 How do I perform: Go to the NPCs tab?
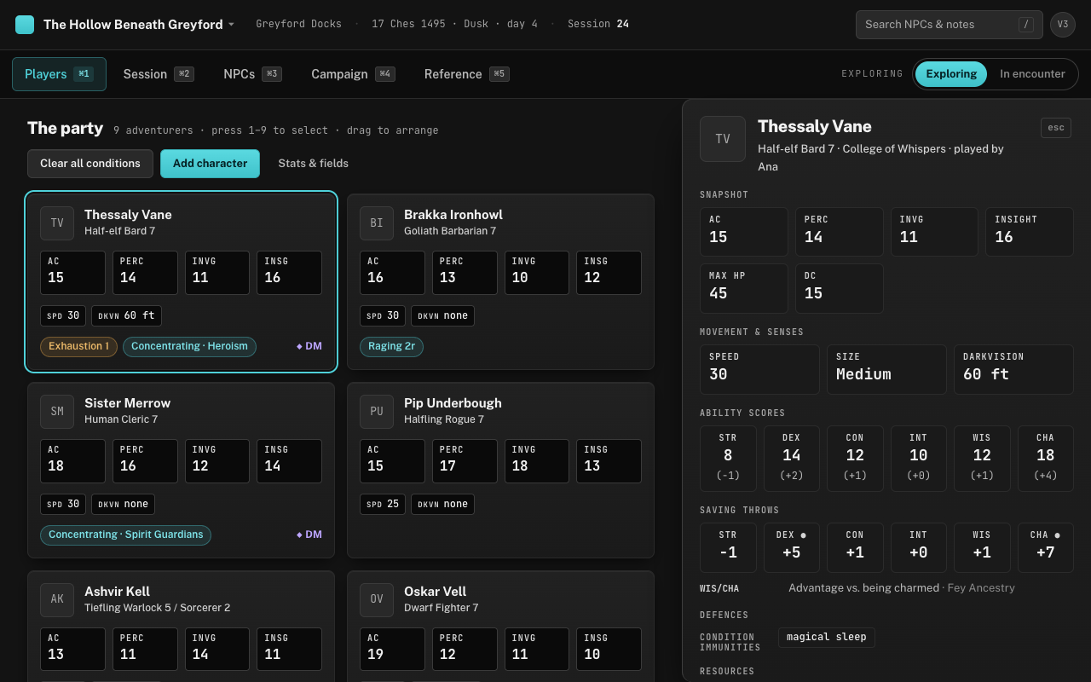coord(252,74)
